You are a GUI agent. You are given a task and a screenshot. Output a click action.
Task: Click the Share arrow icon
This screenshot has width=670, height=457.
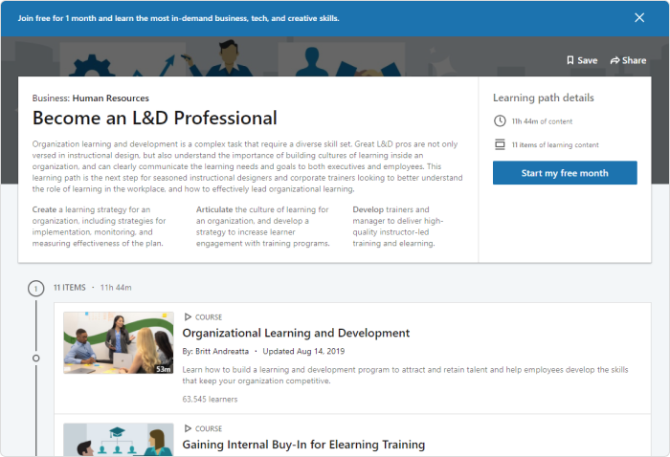click(614, 60)
